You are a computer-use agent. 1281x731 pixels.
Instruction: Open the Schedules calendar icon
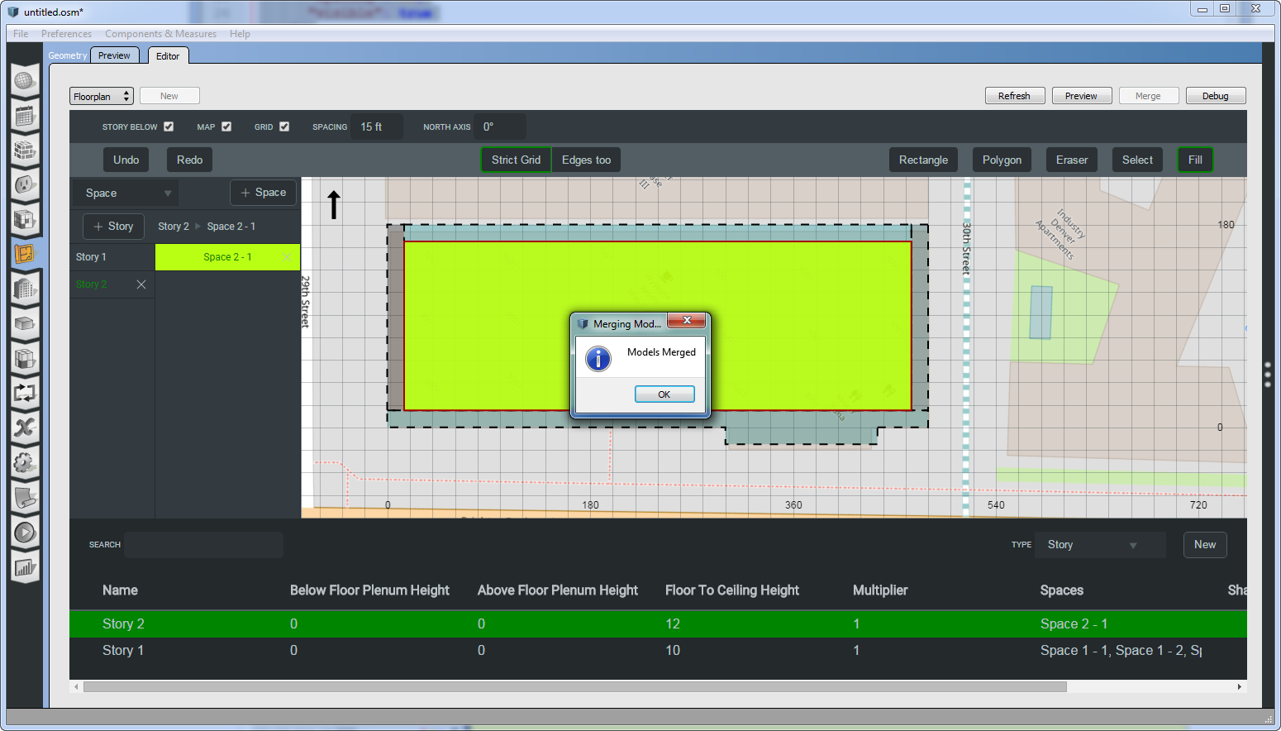(x=24, y=117)
